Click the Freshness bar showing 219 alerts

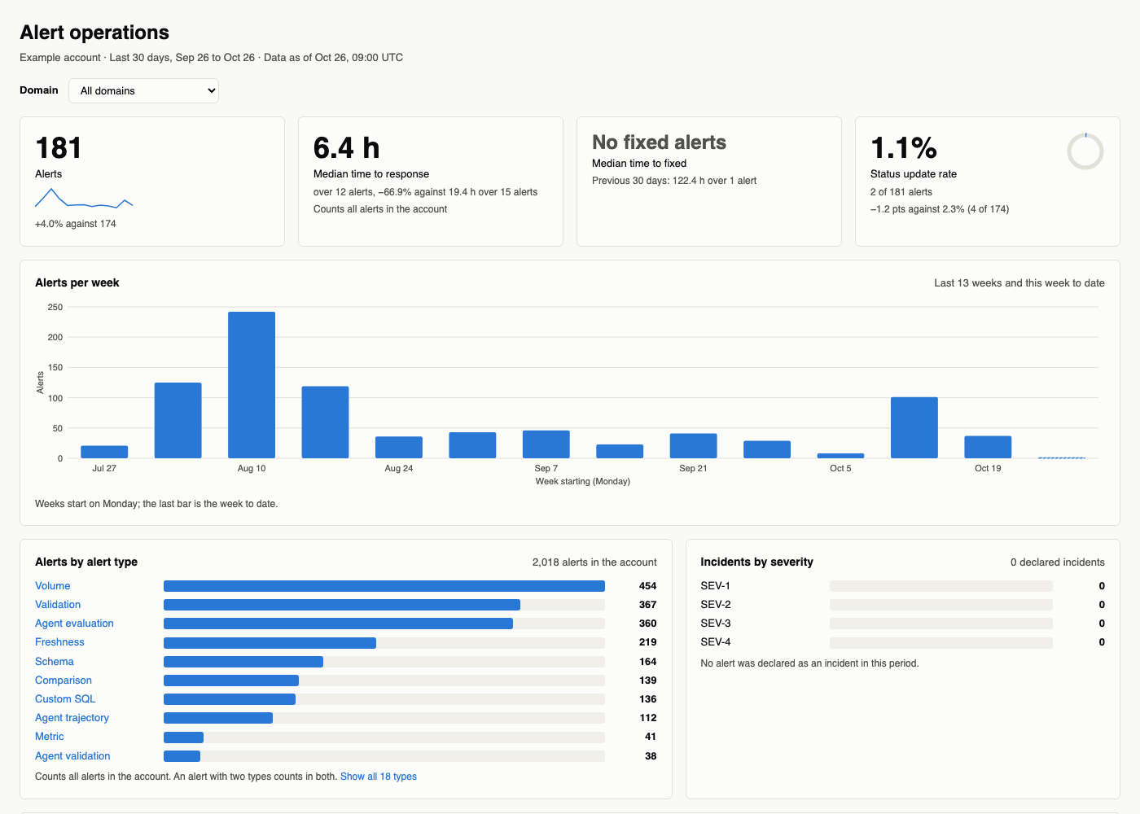click(270, 642)
